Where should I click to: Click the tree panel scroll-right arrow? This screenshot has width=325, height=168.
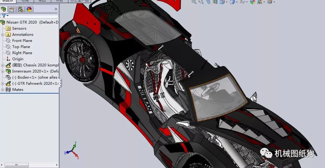point(57,165)
